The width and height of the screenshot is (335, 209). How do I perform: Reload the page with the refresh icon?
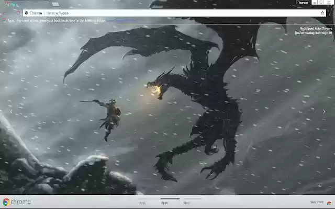pos(19,13)
